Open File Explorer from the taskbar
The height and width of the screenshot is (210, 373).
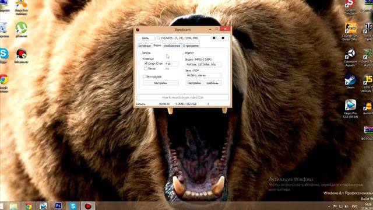click(13, 206)
